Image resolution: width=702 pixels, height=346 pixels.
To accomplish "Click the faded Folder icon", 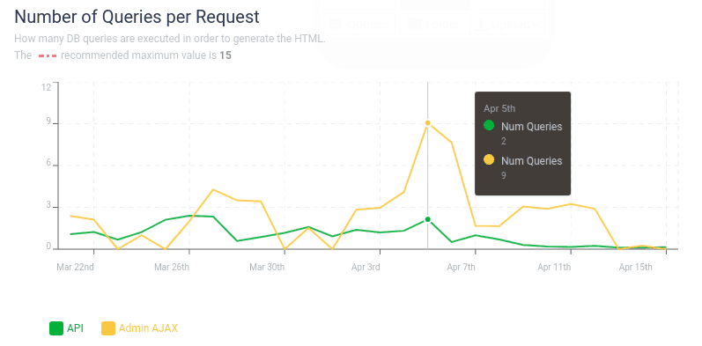I will [x=415, y=24].
